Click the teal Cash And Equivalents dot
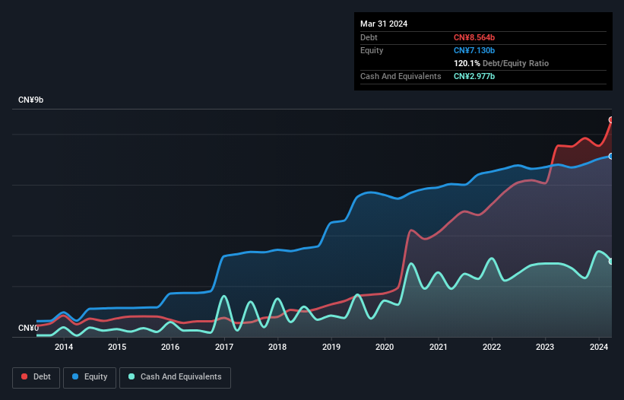The image size is (624, 400). tap(131, 376)
